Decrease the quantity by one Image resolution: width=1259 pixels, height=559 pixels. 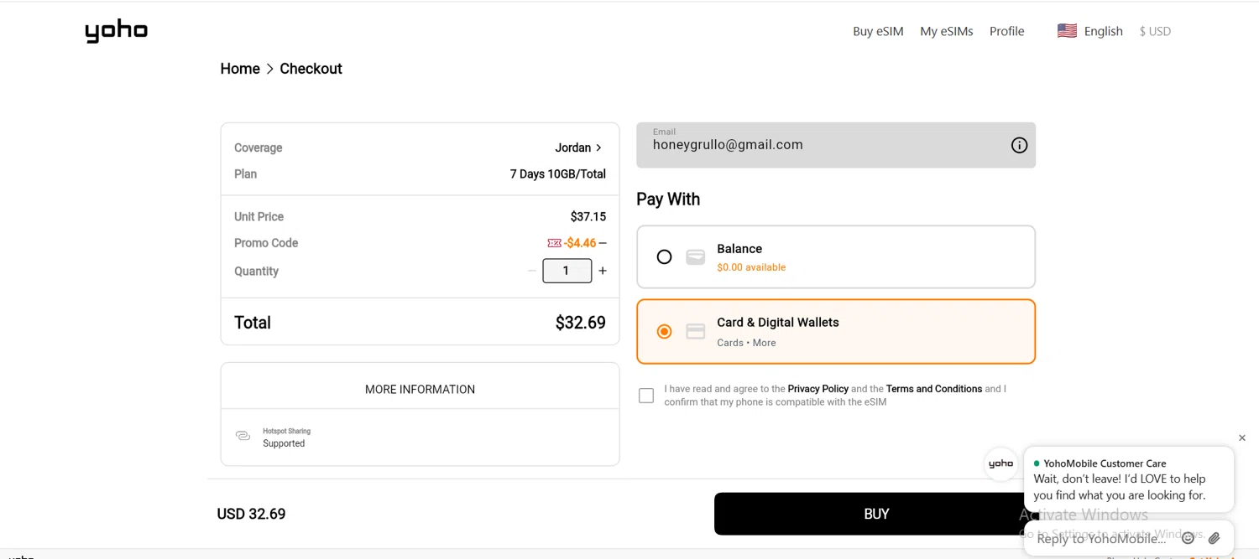pos(532,271)
